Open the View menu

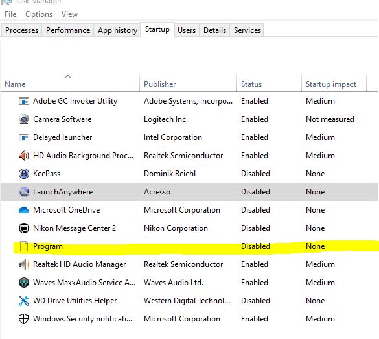pos(69,14)
